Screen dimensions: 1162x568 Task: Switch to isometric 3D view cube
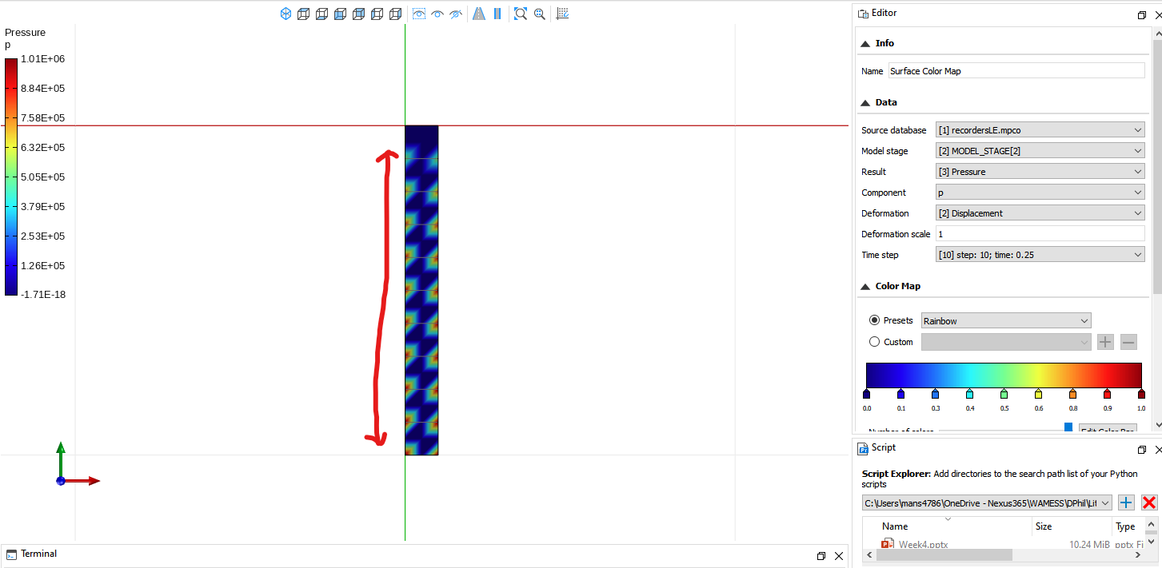pos(286,14)
